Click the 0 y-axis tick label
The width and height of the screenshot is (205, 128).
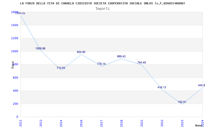17,117
